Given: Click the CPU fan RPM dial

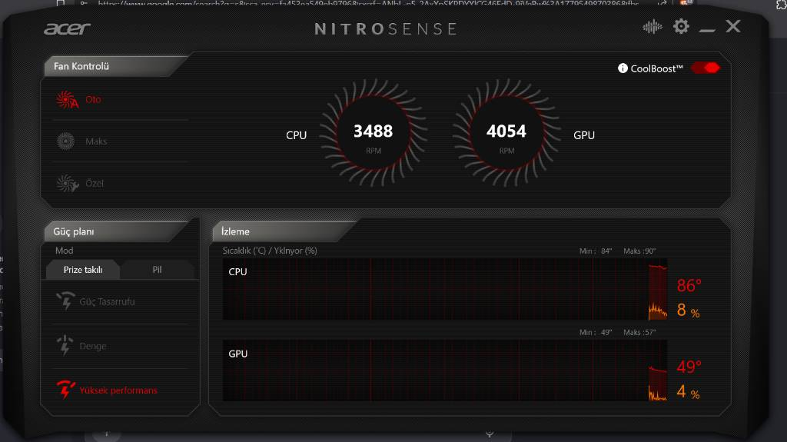Looking at the screenshot, I should 373,132.
